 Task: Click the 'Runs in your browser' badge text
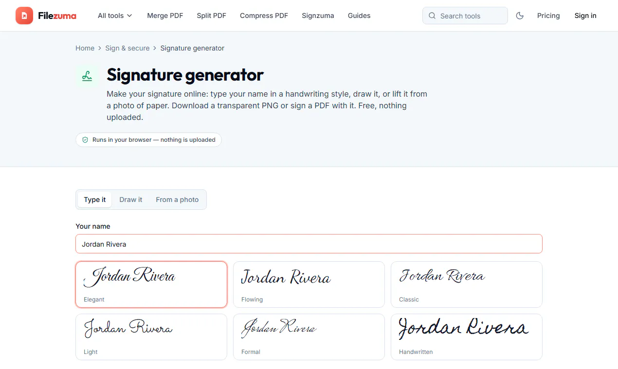click(x=154, y=140)
